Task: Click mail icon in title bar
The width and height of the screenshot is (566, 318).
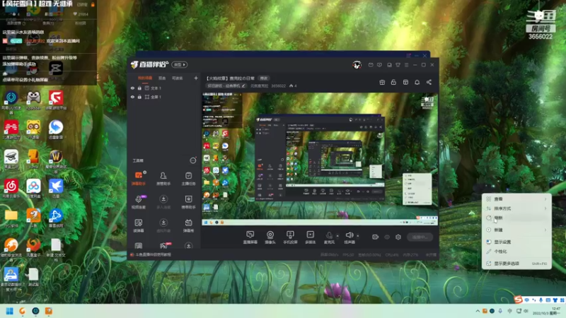Action: point(371,65)
